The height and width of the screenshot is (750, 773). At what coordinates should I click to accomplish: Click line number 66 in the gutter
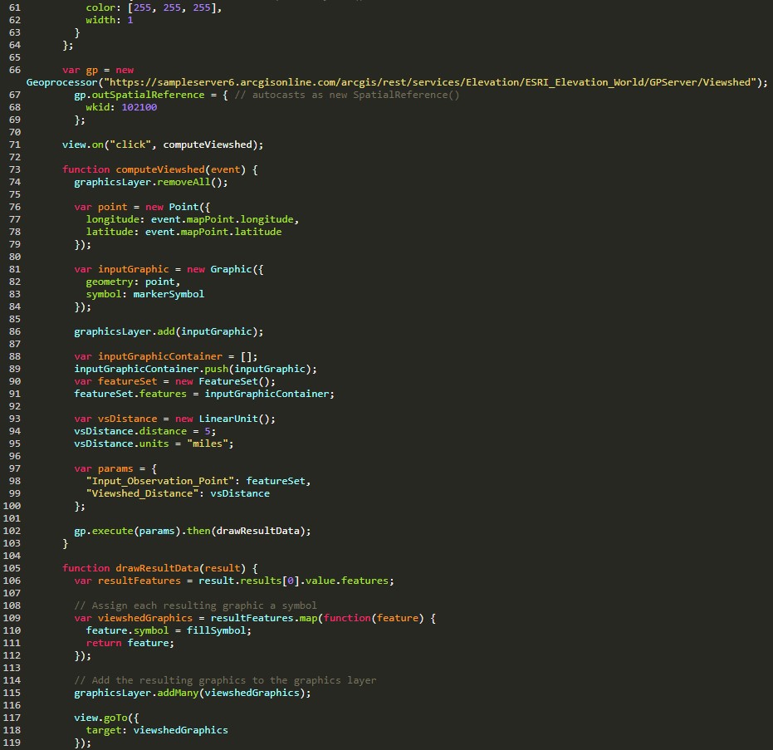pyautogui.click(x=14, y=70)
